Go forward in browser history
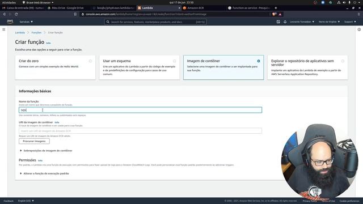The width and height of the screenshot is (363, 204). point(10,14)
